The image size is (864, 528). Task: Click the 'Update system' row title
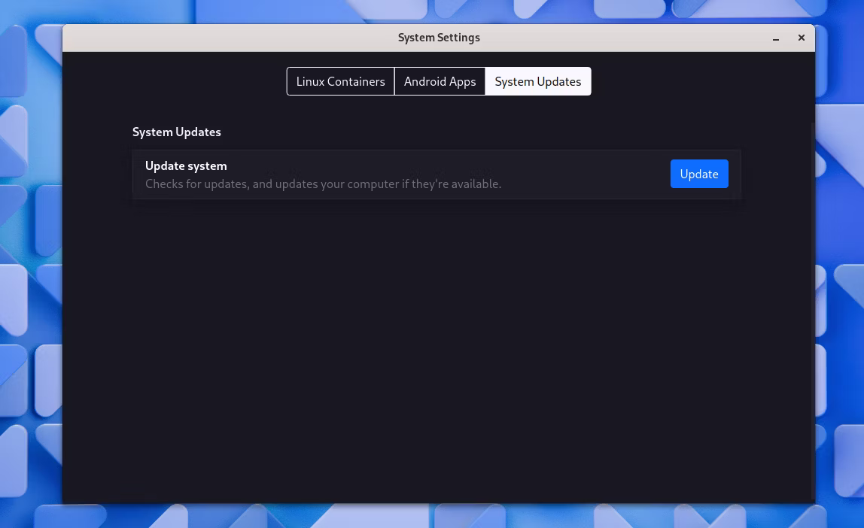[x=186, y=165]
